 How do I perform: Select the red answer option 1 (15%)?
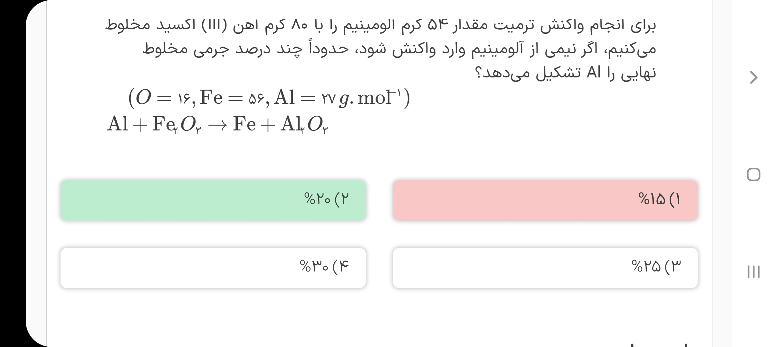point(545,200)
